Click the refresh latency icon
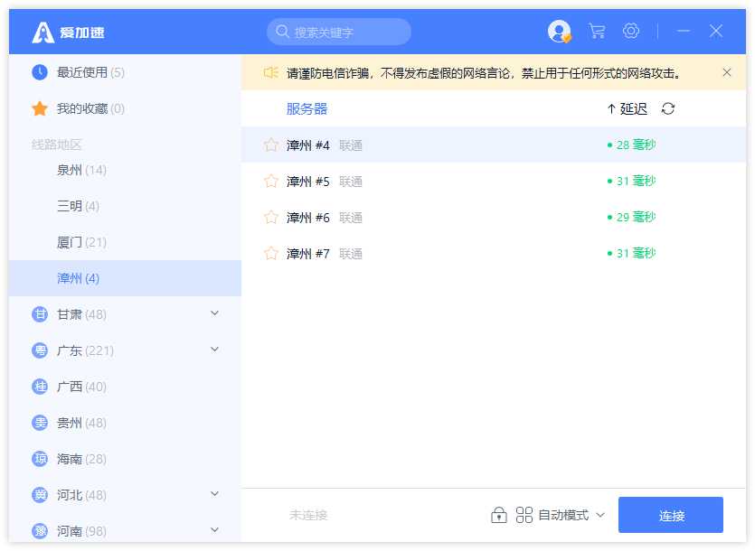 tap(668, 108)
